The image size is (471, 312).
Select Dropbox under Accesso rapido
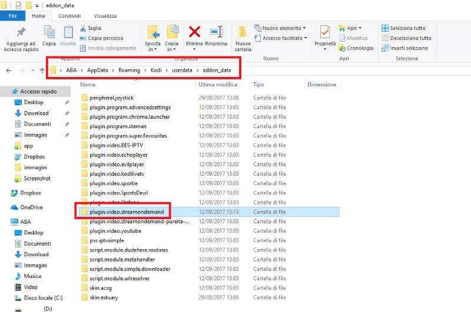tap(34, 157)
